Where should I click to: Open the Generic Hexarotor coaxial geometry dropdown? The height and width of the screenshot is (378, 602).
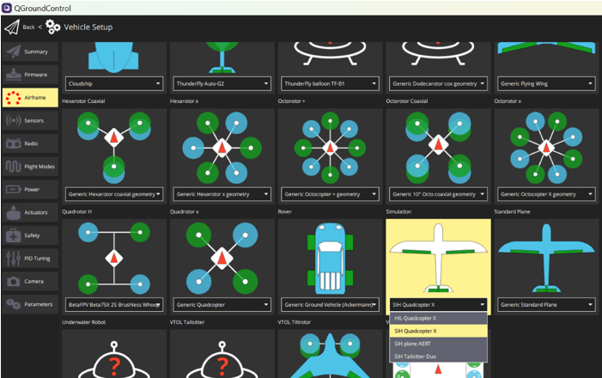(x=114, y=194)
